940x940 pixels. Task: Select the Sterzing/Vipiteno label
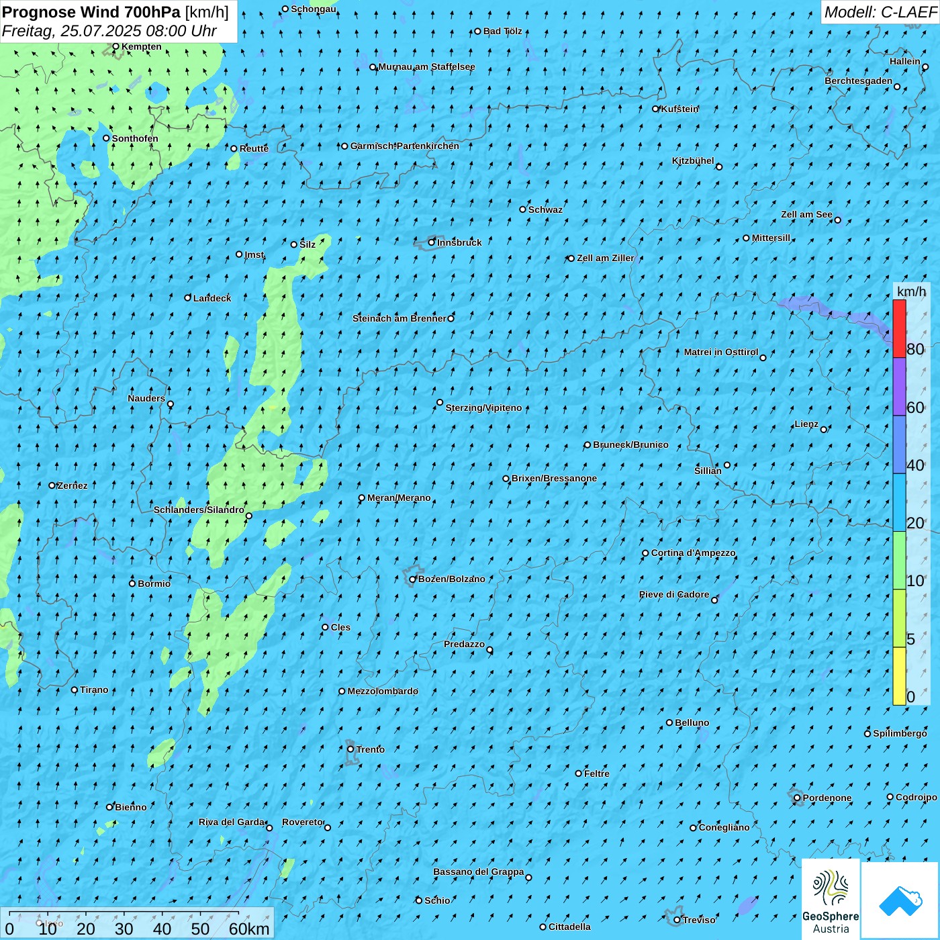click(483, 408)
